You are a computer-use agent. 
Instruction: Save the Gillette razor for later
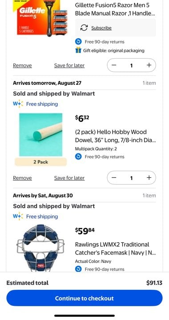(69, 65)
